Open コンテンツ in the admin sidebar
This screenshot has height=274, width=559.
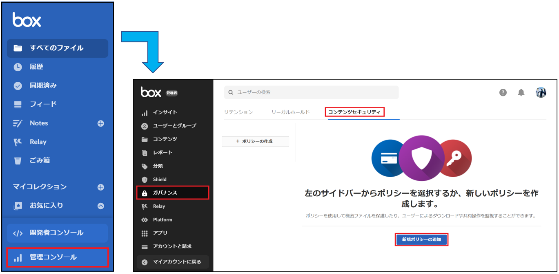(x=165, y=139)
